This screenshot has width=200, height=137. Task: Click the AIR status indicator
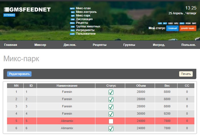(x=160, y=23)
